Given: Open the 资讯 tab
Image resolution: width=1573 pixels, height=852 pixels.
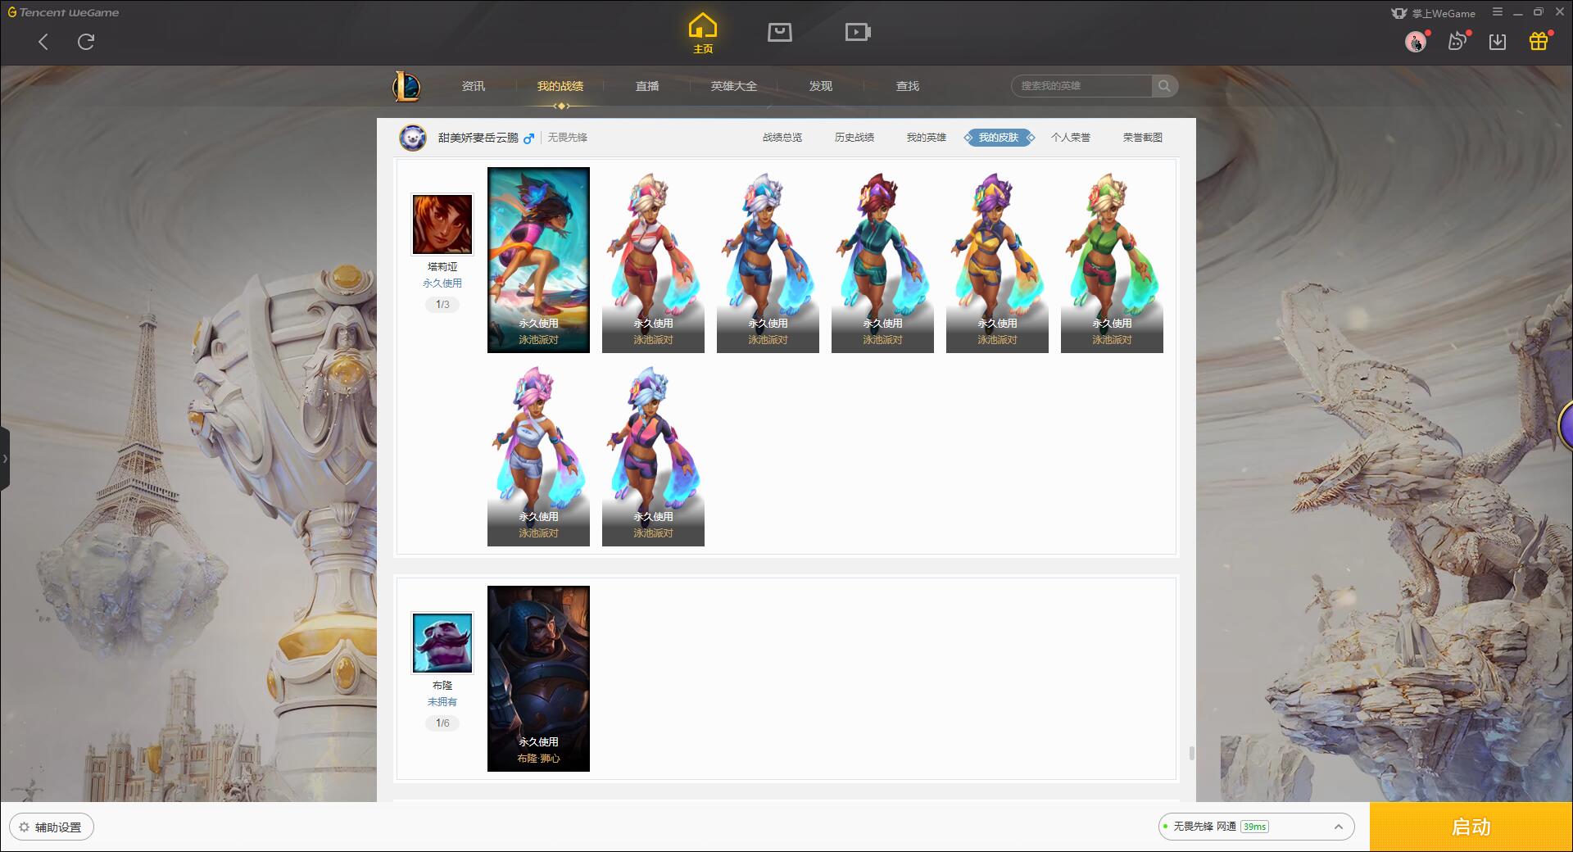Looking at the screenshot, I should point(474,86).
